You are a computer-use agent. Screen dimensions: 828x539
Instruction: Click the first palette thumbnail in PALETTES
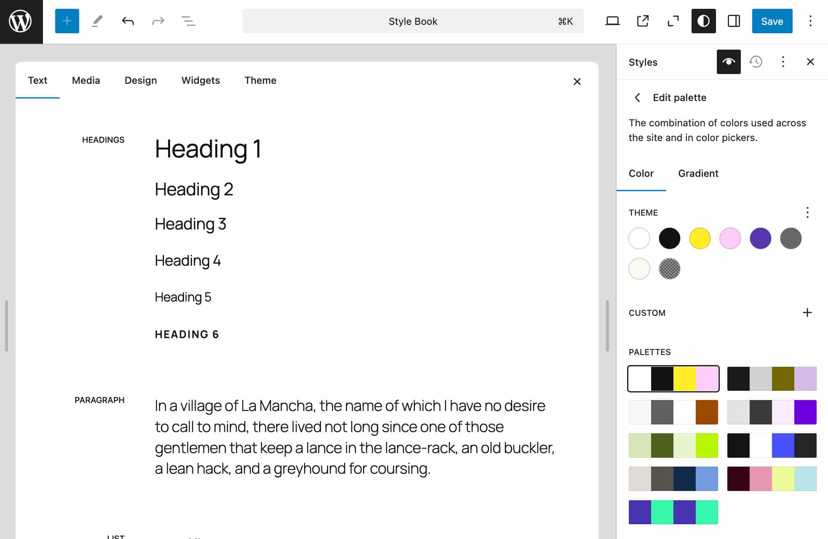[673, 379]
